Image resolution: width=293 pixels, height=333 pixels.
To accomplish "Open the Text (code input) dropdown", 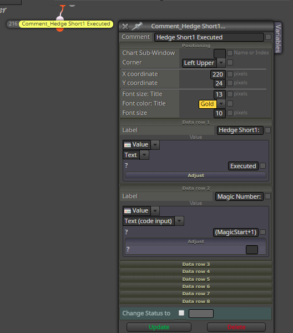I will coord(179,221).
